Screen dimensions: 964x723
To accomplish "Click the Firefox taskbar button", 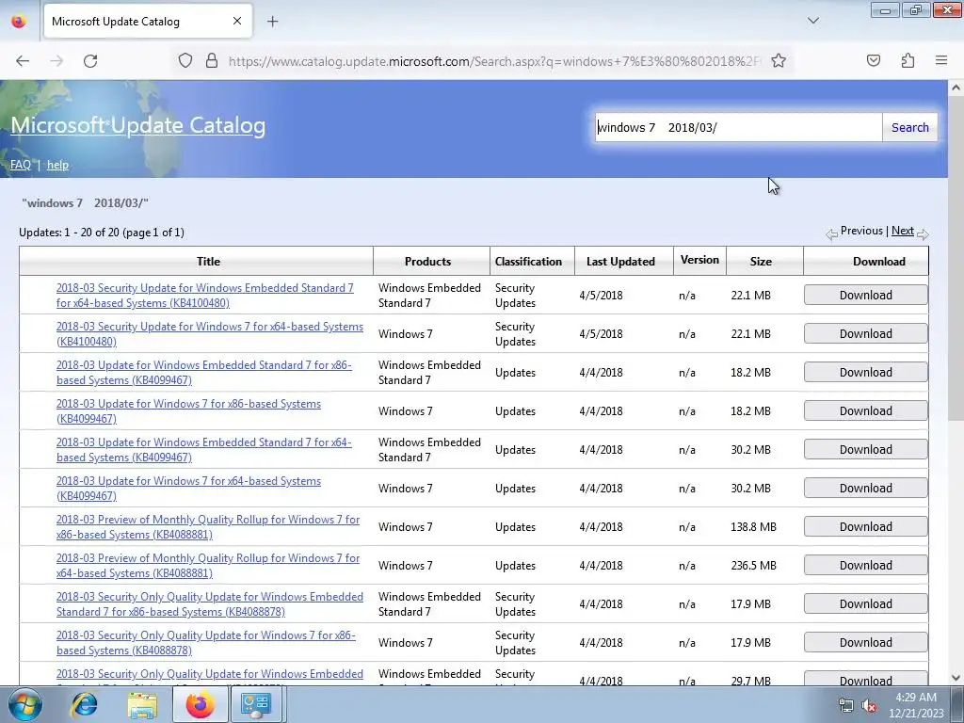I will pos(200,704).
